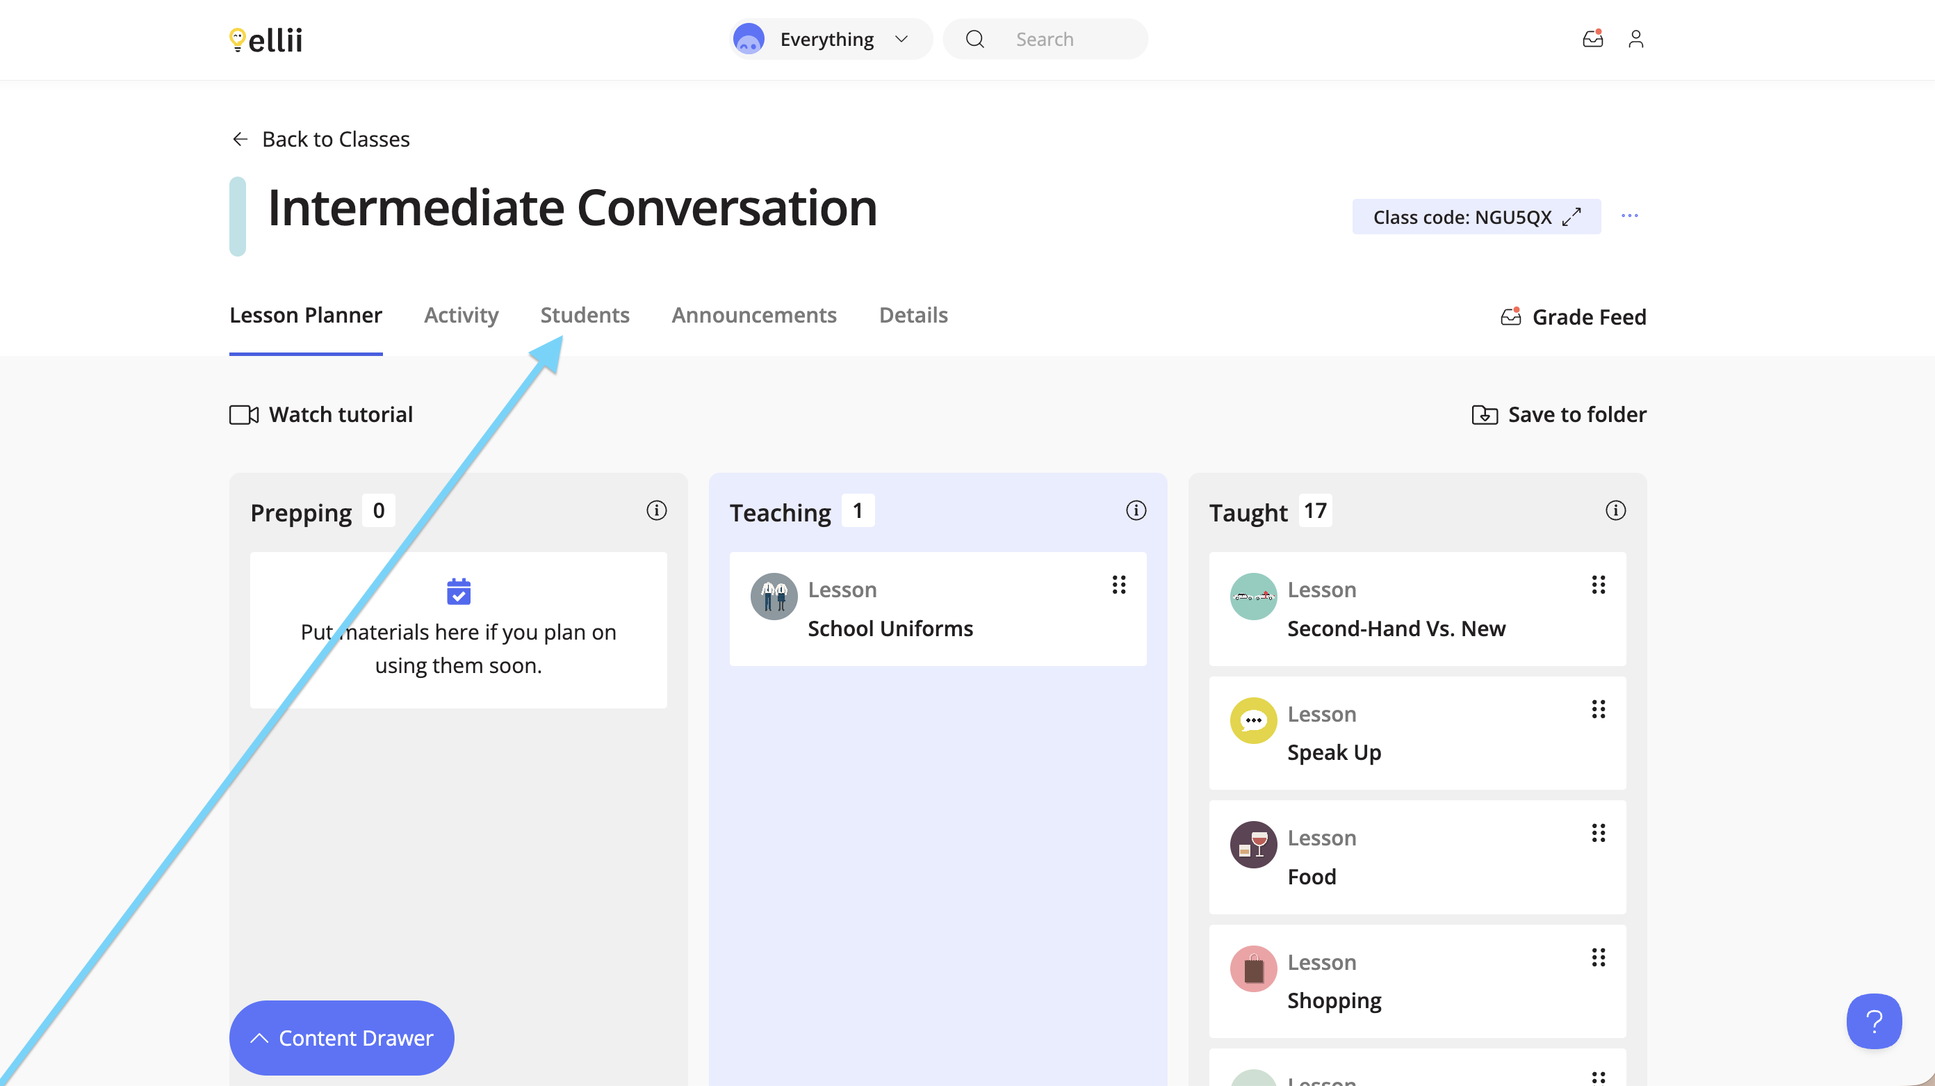Click the Watch tutorial camera icon
The width and height of the screenshot is (1935, 1086).
243,414
